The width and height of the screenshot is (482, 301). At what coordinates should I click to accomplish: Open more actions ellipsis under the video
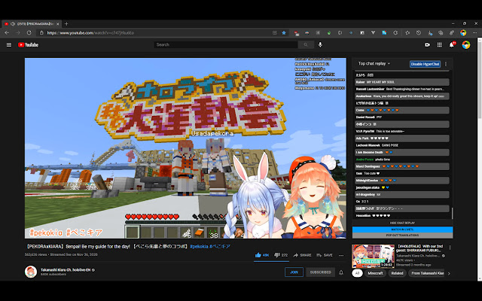(341, 255)
